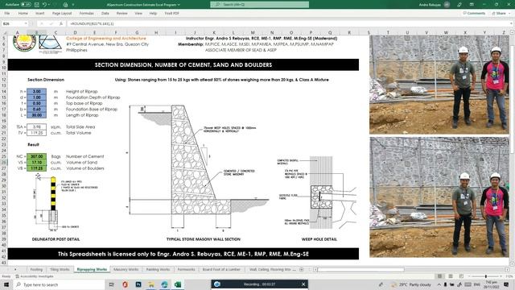Toggle the AutoSave switch
Image resolution: width=515 pixels, height=290 pixels.
click(26, 5)
